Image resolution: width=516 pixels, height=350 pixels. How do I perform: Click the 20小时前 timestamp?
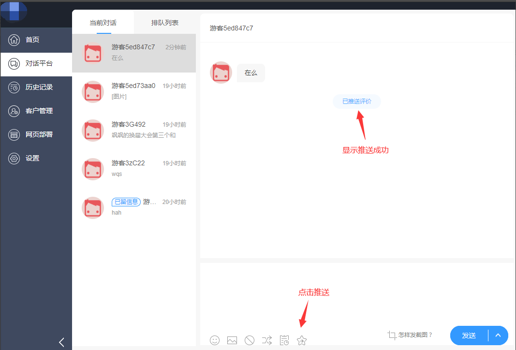(174, 202)
